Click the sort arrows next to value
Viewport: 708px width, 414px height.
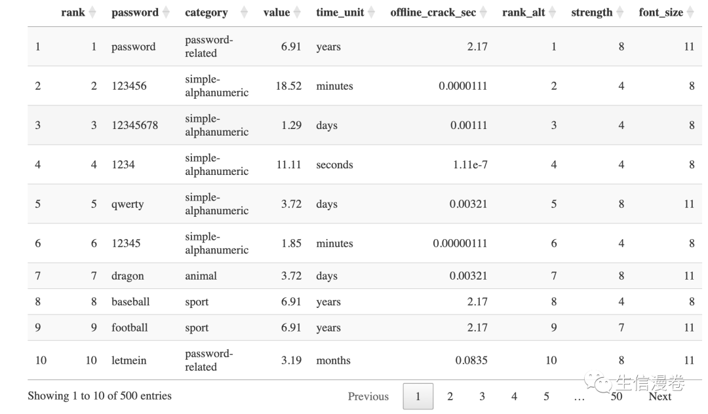[x=297, y=12]
